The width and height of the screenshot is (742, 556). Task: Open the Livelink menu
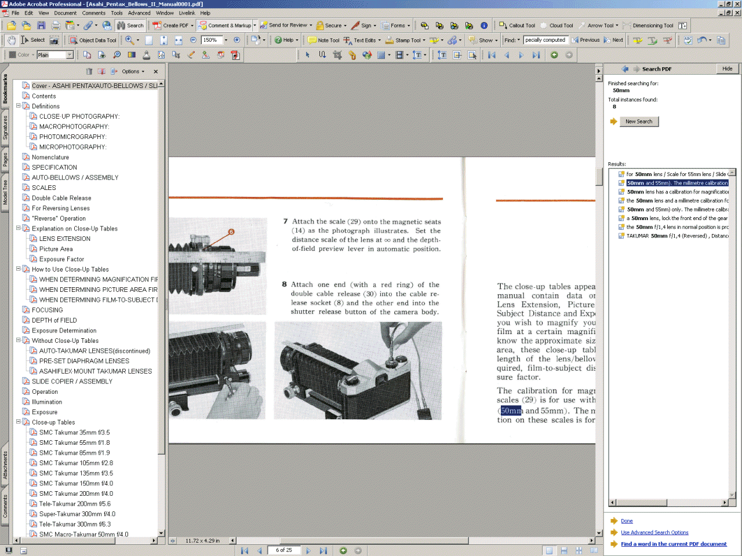point(187,13)
